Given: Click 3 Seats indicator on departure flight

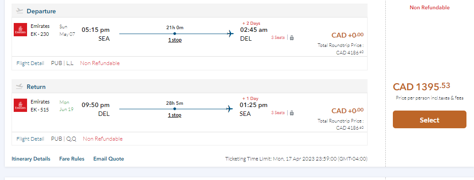Looking at the screenshot, I should pos(278,38).
